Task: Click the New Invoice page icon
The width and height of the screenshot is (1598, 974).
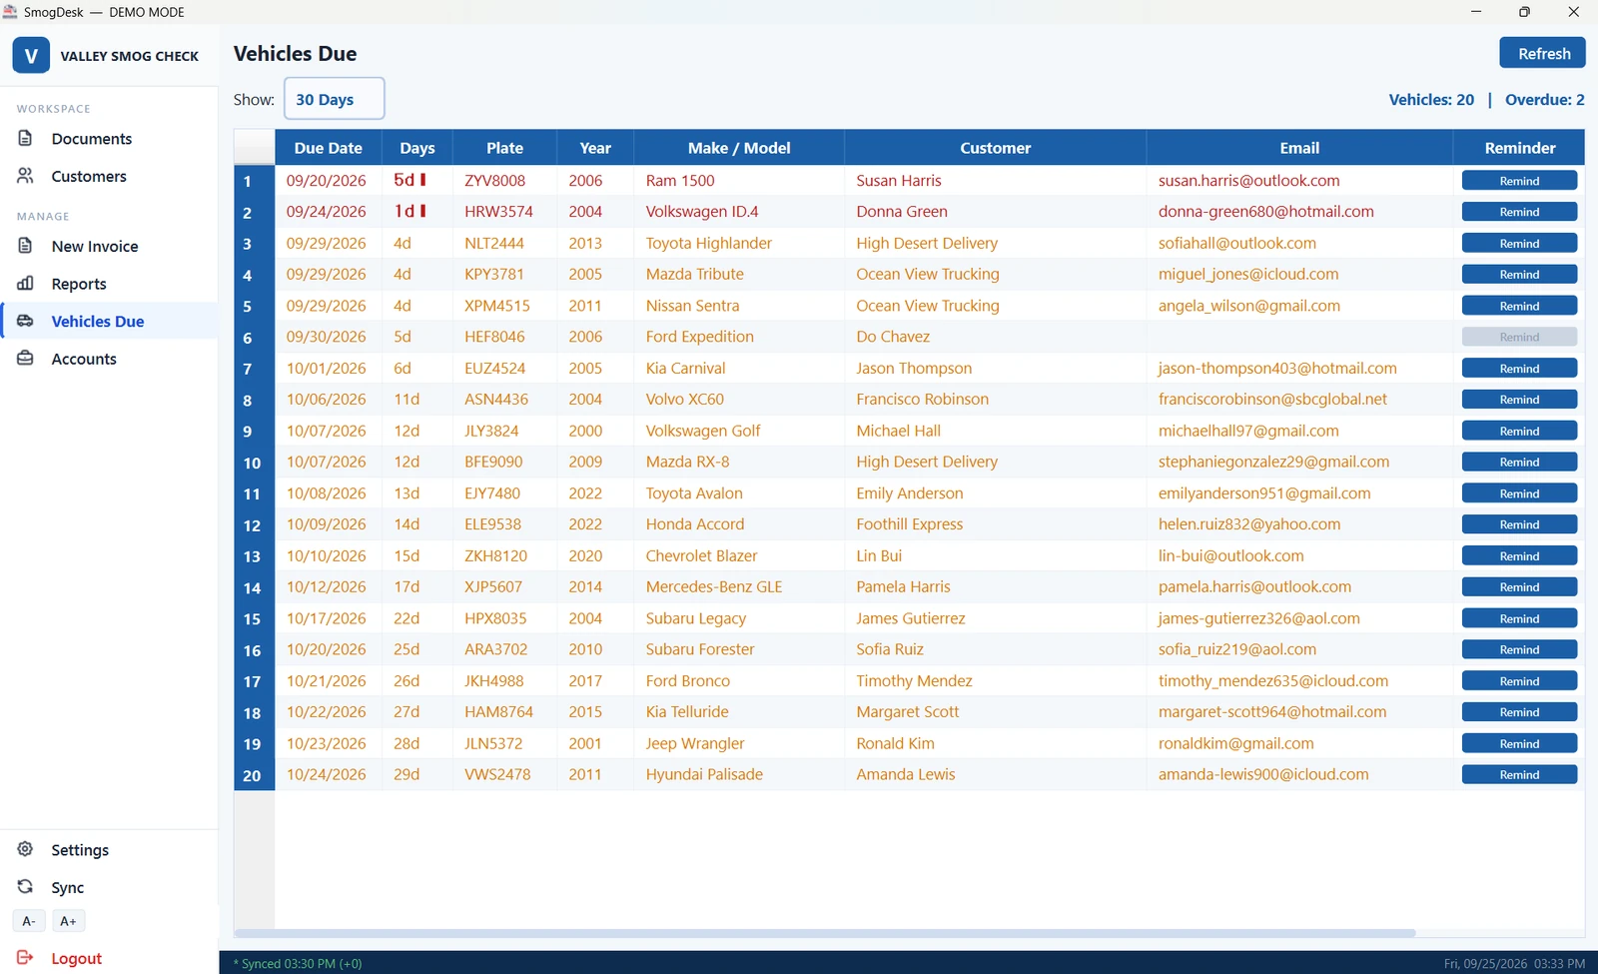Action: click(26, 246)
